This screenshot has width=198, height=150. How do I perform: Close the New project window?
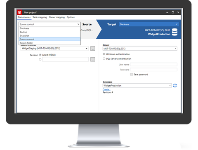click(178, 12)
